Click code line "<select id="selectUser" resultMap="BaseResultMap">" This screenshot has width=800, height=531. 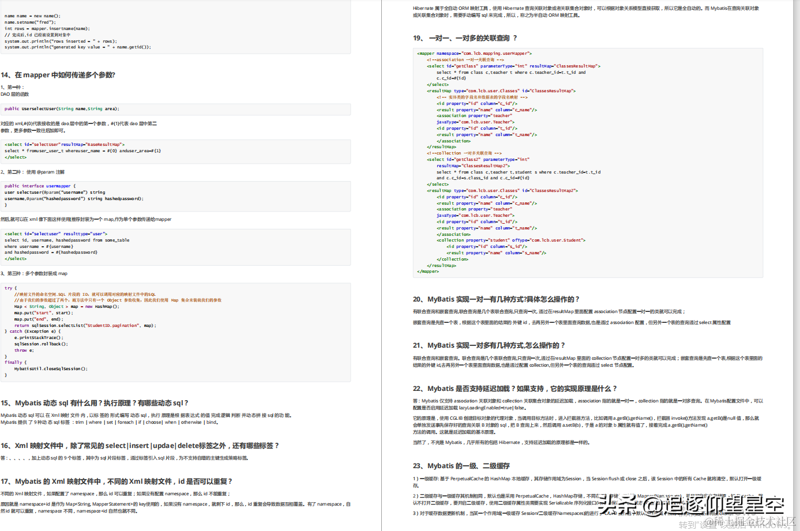(x=65, y=145)
